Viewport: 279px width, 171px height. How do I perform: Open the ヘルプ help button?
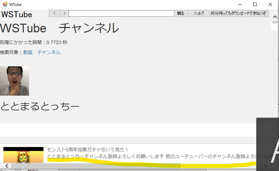pyautogui.click(x=198, y=13)
